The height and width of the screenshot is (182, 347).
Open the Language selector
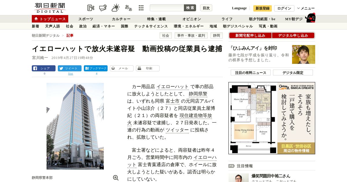tap(239, 8)
